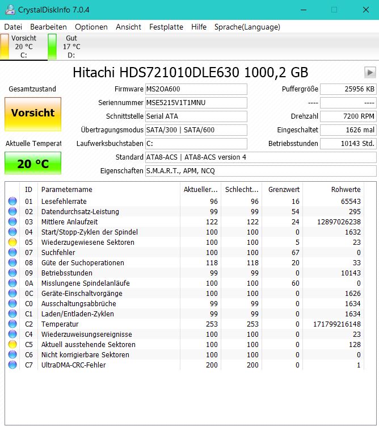Screen dimensions: 379x426
Task: Click the Laufwerksbuchstaben field C:
Action: tap(196, 144)
